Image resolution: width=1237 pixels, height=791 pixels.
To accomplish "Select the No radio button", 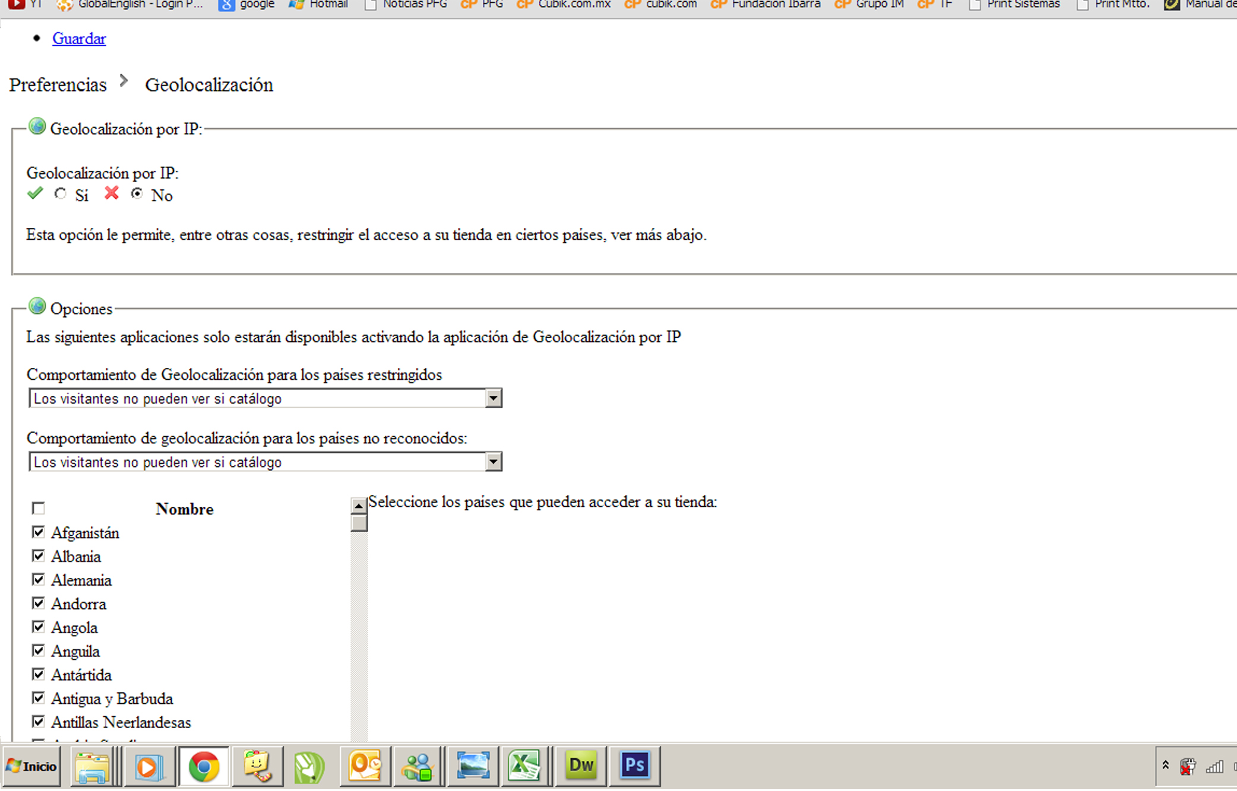I will coord(137,193).
